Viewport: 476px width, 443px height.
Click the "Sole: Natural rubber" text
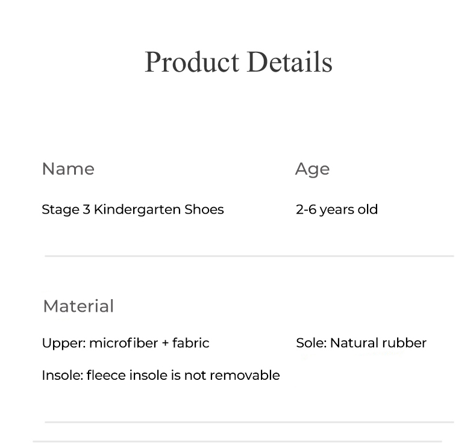click(361, 343)
